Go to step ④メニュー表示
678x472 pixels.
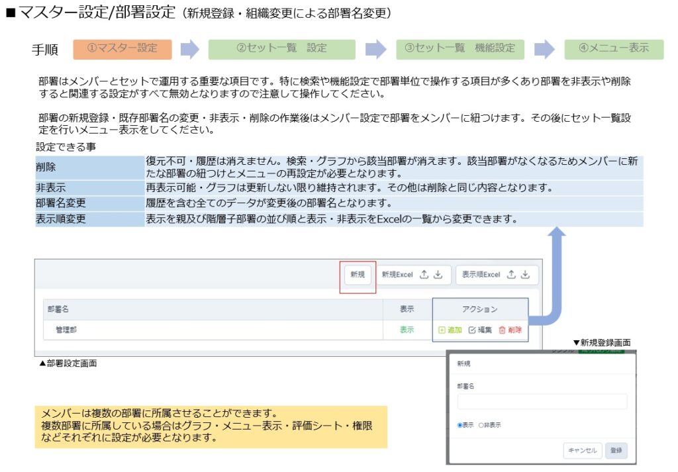click(613, 48)
